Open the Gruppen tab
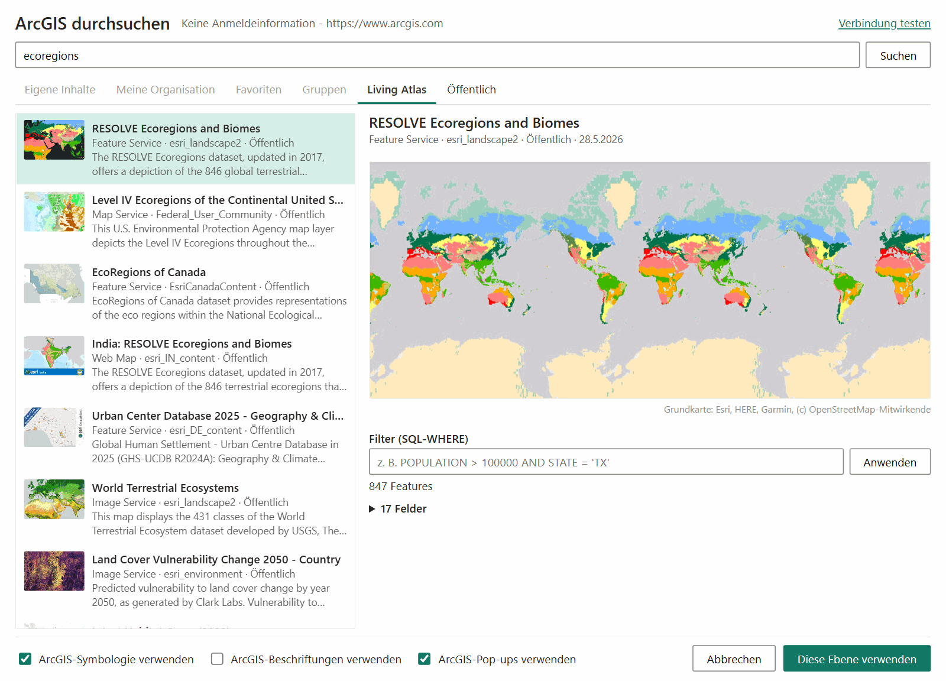The image size is (946, 681). click(x=324, y=89)
